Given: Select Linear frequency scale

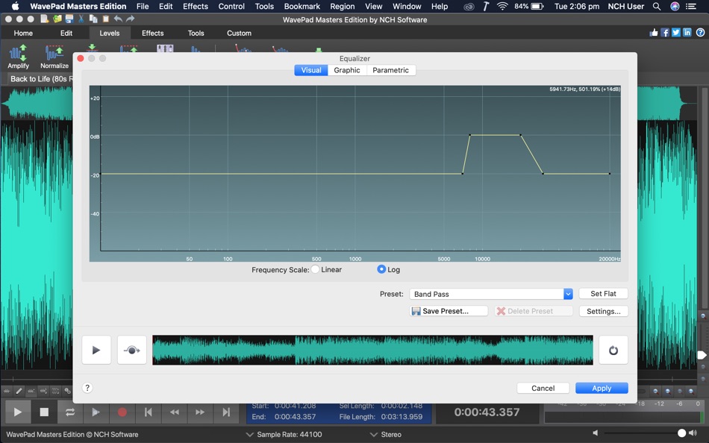Looking at the screenshot, I should click(315, 269).
